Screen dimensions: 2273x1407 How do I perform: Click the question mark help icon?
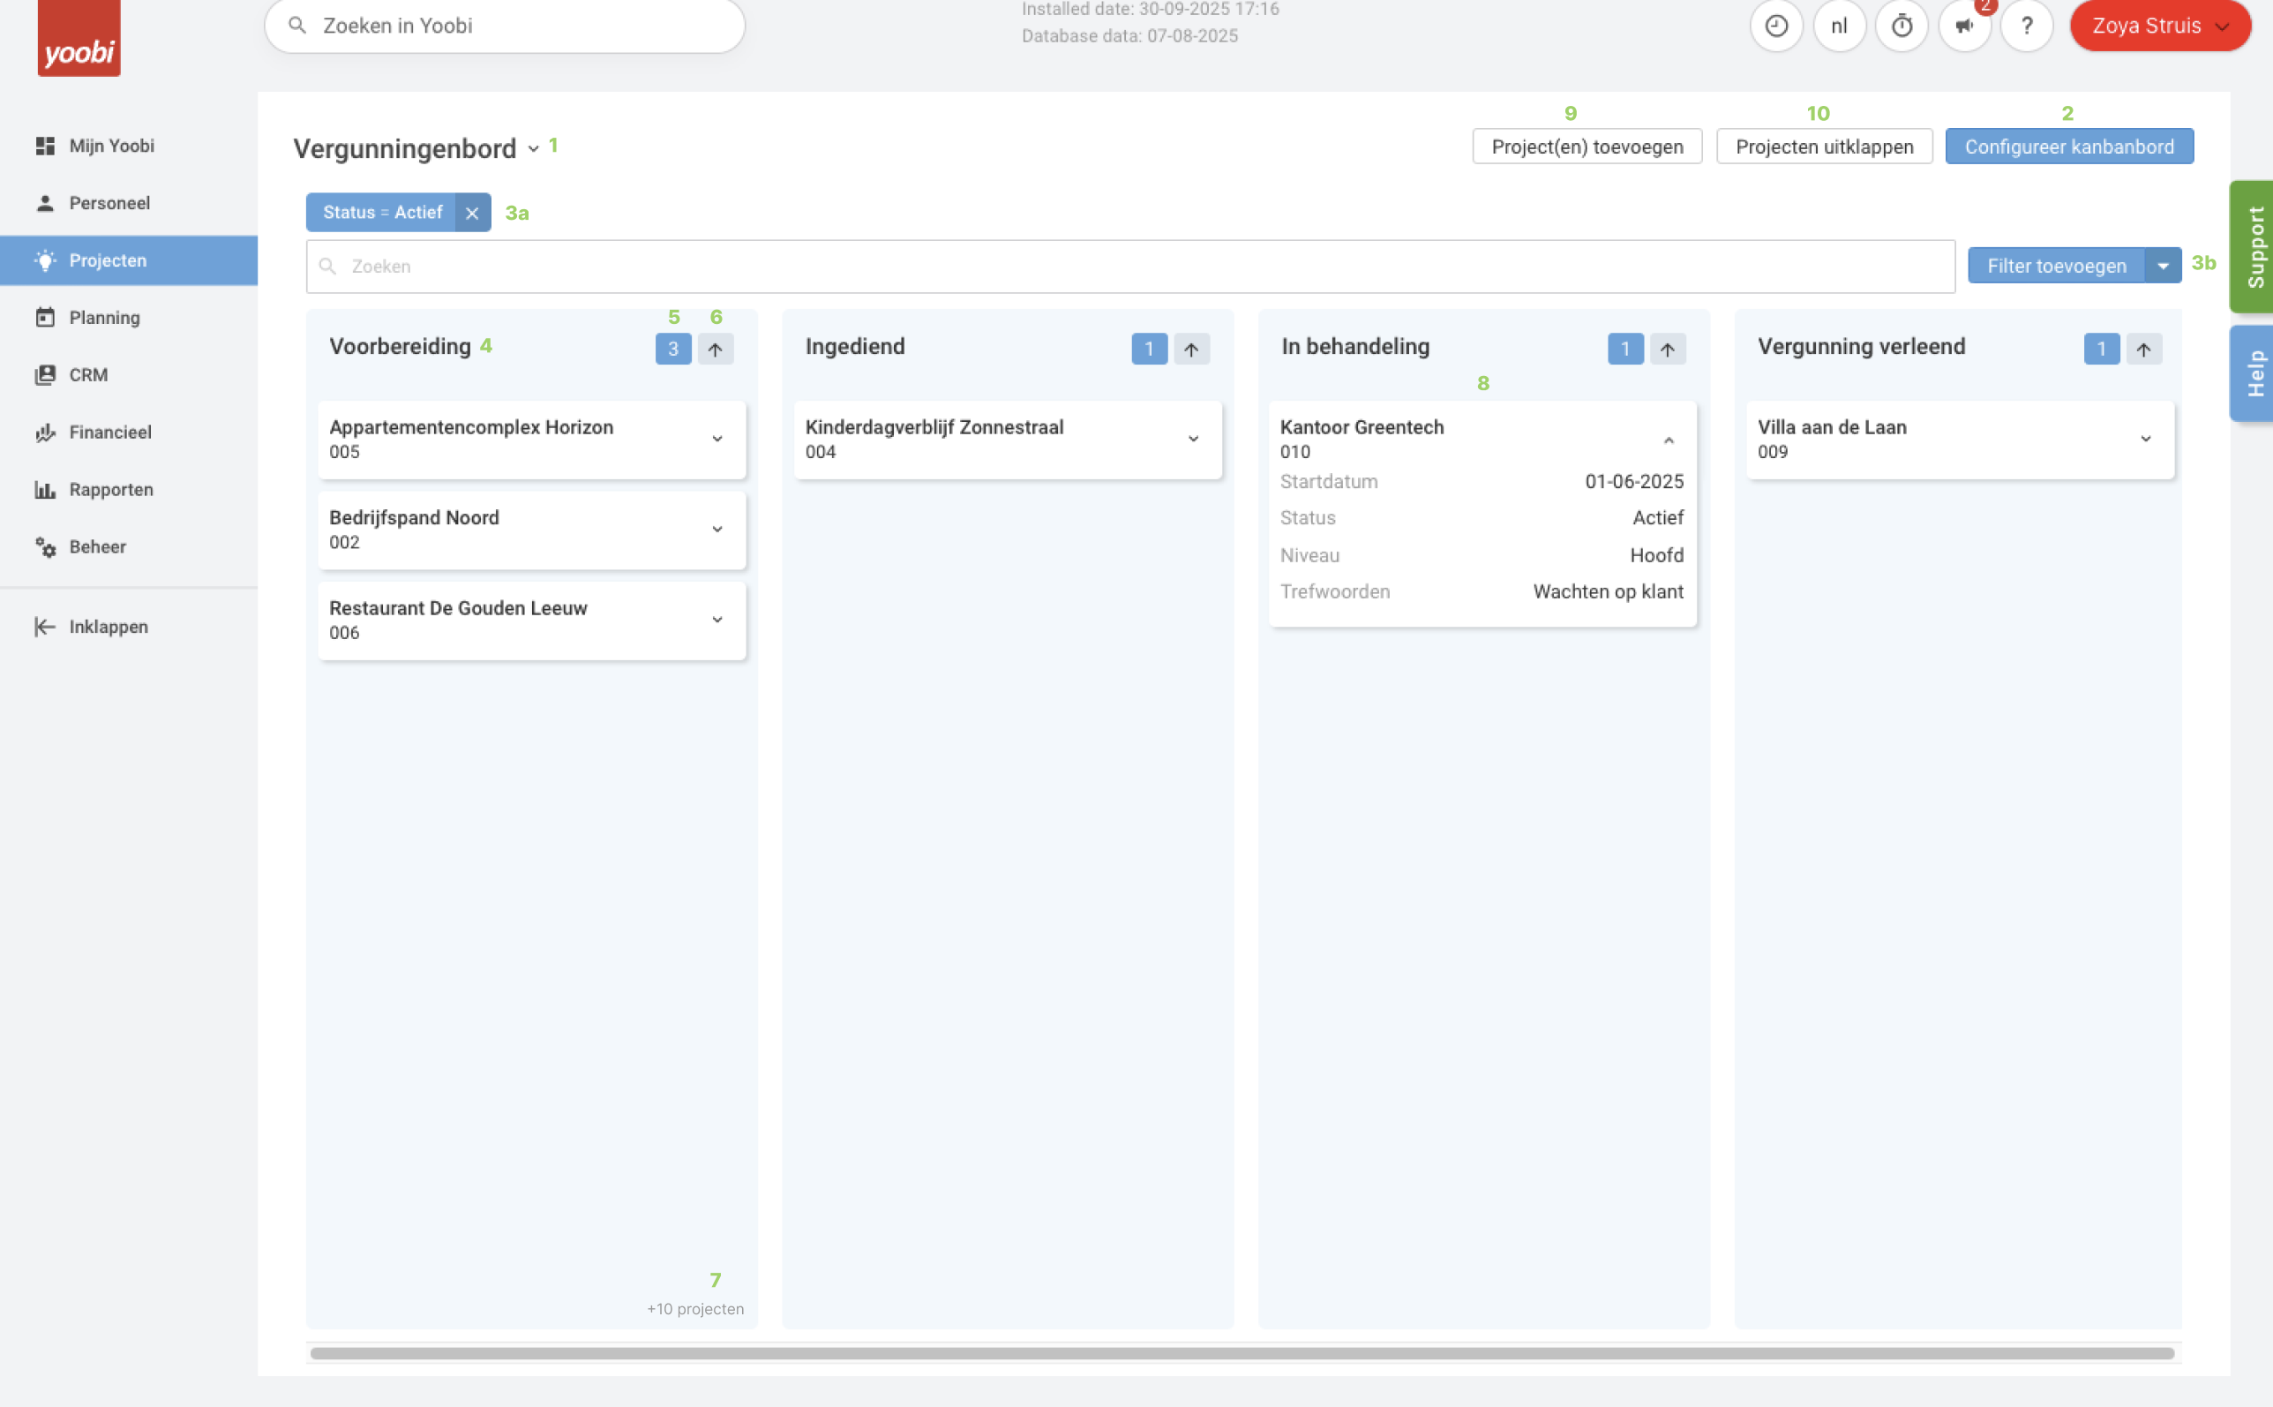pos(2027,26)
